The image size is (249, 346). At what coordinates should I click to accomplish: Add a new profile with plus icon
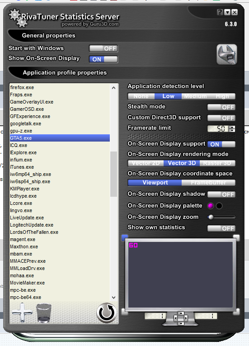[22, 313]
